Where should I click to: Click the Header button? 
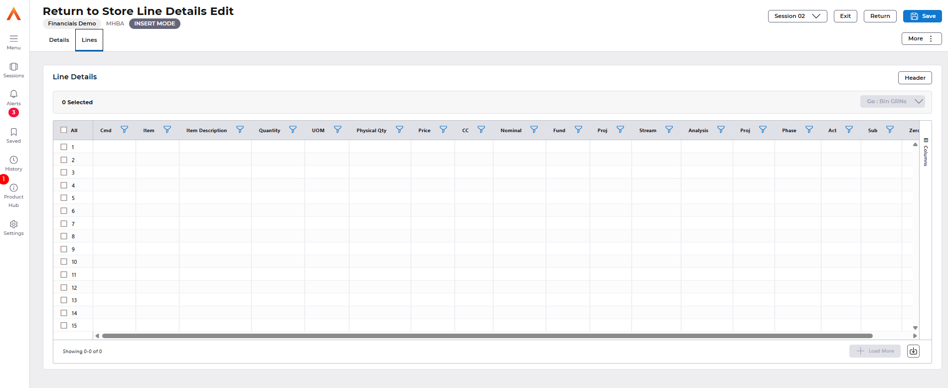point(915,78)
